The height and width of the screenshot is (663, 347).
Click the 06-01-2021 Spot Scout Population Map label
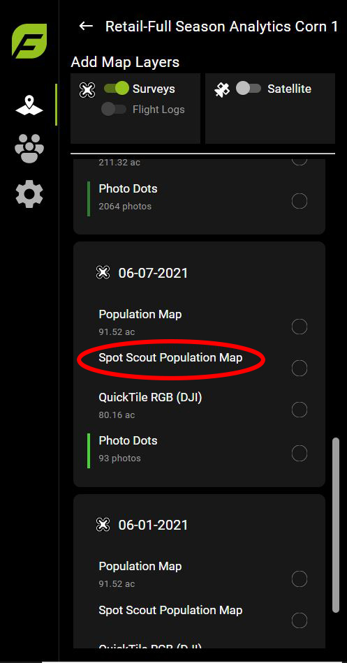170,611
